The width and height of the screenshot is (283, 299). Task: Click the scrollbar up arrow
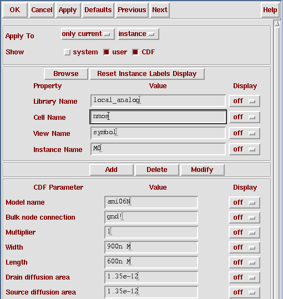coord(277,24)
